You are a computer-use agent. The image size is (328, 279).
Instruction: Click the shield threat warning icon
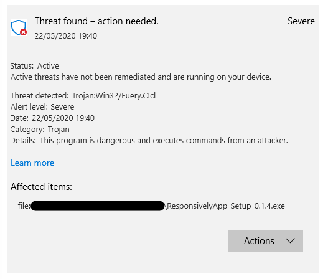(19, 27)
